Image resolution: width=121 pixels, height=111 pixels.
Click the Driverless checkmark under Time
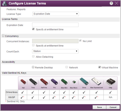tap(33, 92)
